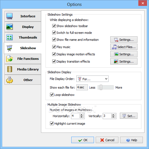This screenshot has height=149, width=149.
Task: Click Select Files for music
Action: [x=124, y=47]
